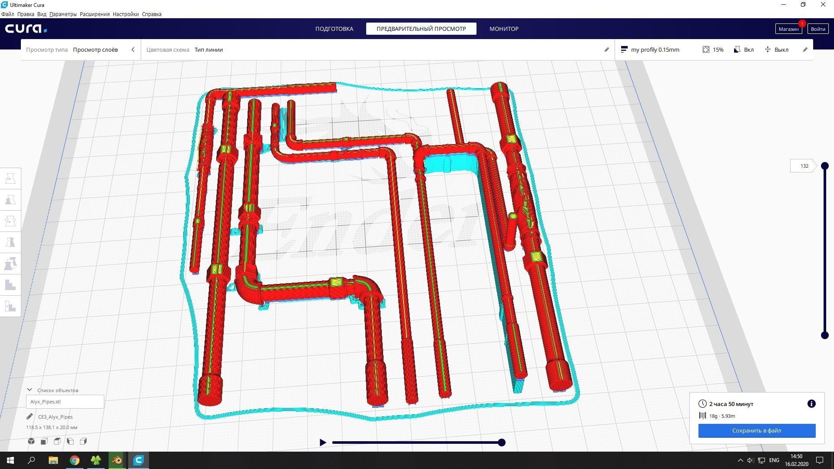Switch to the ПОДГОТОВКА stage tab
The width and height of the screenshot is (834, 469).
click(334, 29)
